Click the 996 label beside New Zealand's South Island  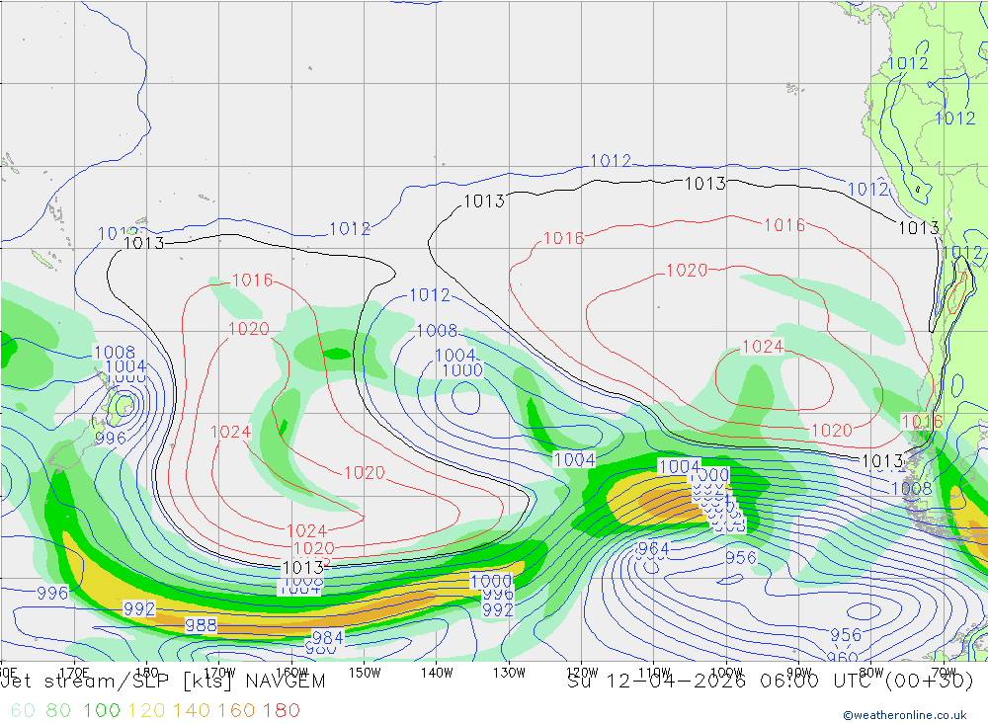pyautogui.click(x=111, y=438)
